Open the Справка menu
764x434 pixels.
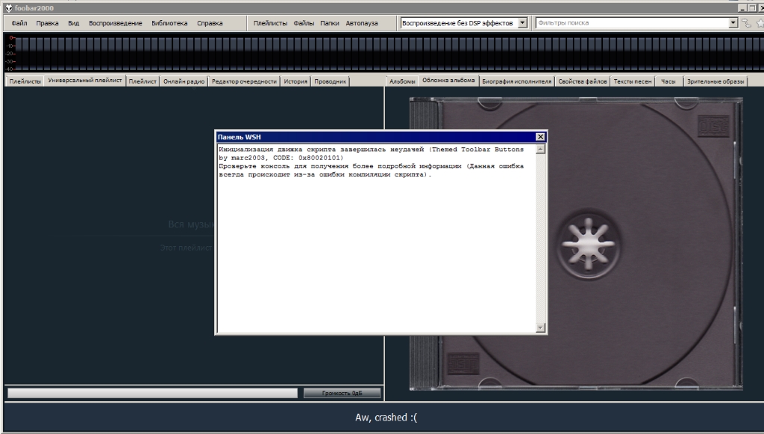click(210, 23)
